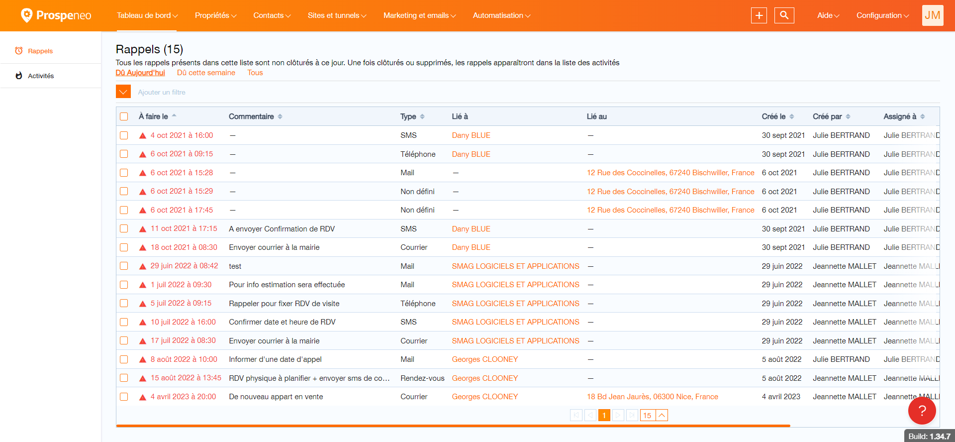Select the 11 oct 2021 à 17:15 row checkbox
The height and width of the screenshot is (442, 955).
(124, 229)
